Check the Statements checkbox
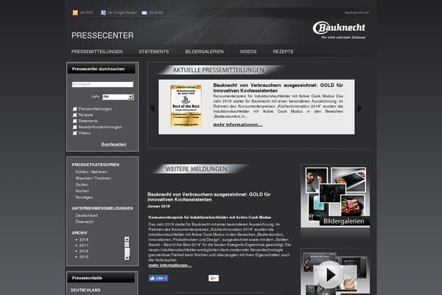This screenshot has height=295, width=442. pos(74,121)
